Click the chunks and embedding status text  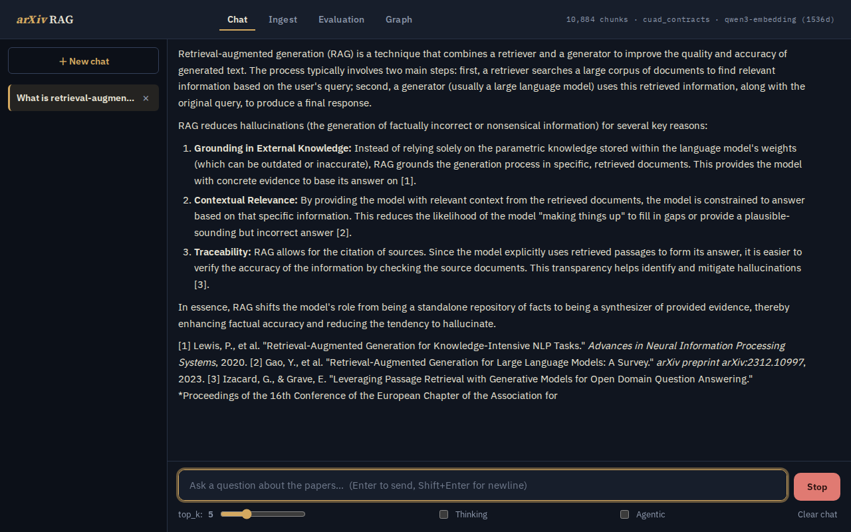(700, 19)
